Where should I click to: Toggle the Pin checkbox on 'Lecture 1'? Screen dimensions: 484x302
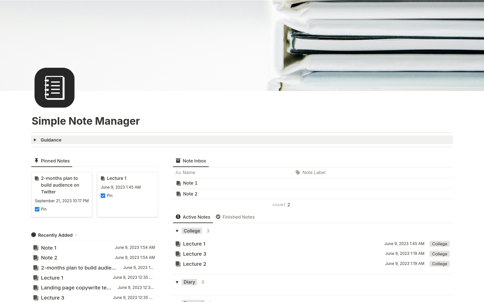[x=103, y=195]
